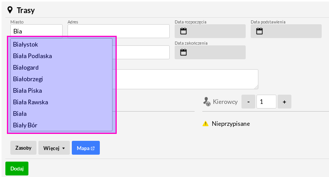329x177 pixels.
Task: Click the Kierowcy driver icon
Action: coord(207,102)
